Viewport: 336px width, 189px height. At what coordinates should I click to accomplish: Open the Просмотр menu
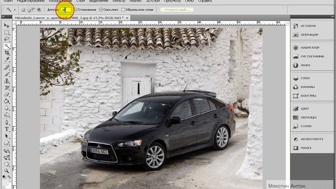click(172, 1)
